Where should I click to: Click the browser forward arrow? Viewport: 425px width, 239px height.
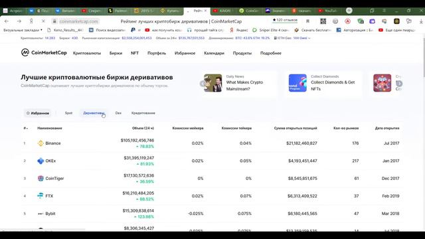click(19, 21)
